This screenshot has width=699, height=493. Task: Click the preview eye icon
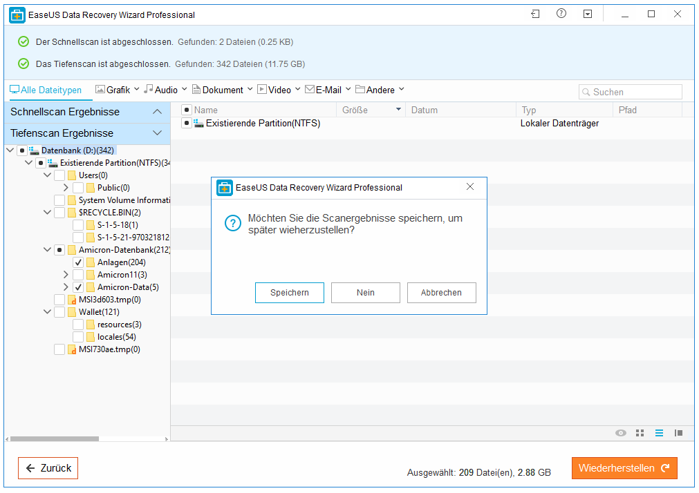pyautogui.click(x=621, y=433)
